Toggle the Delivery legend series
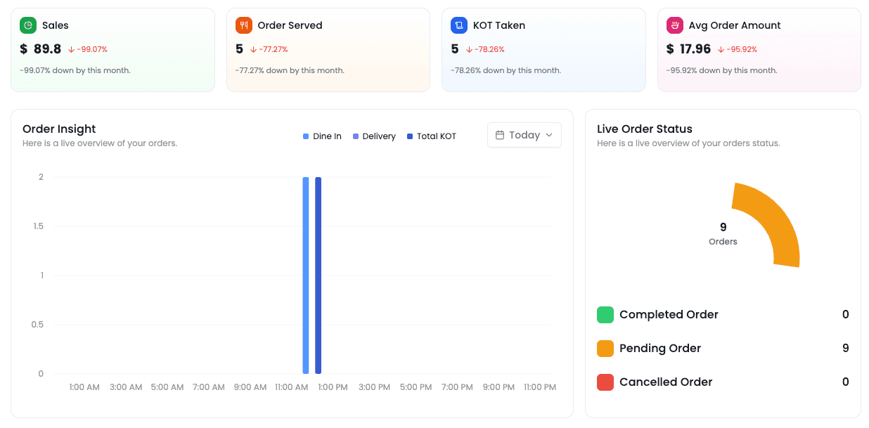This screenshot has height=428, width=869. (374, 136)
